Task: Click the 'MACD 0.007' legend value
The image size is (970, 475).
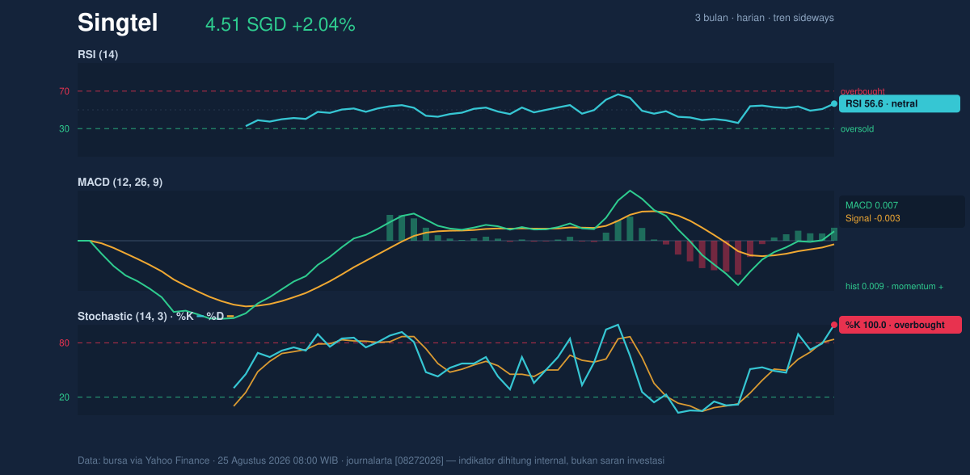Action: pos(871,205)
